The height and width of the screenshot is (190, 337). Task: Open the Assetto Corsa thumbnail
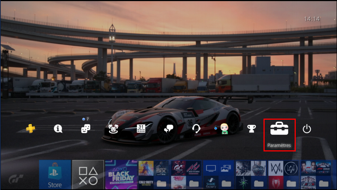coord(194,168)
